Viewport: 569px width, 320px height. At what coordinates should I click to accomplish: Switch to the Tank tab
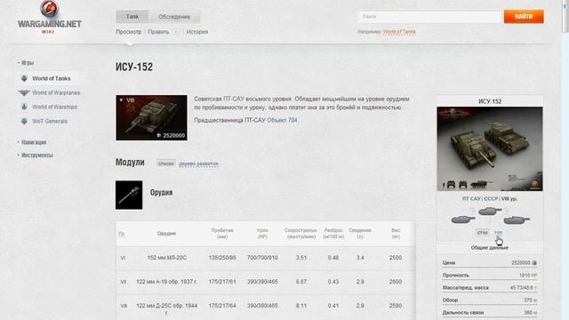click(132, 17)
